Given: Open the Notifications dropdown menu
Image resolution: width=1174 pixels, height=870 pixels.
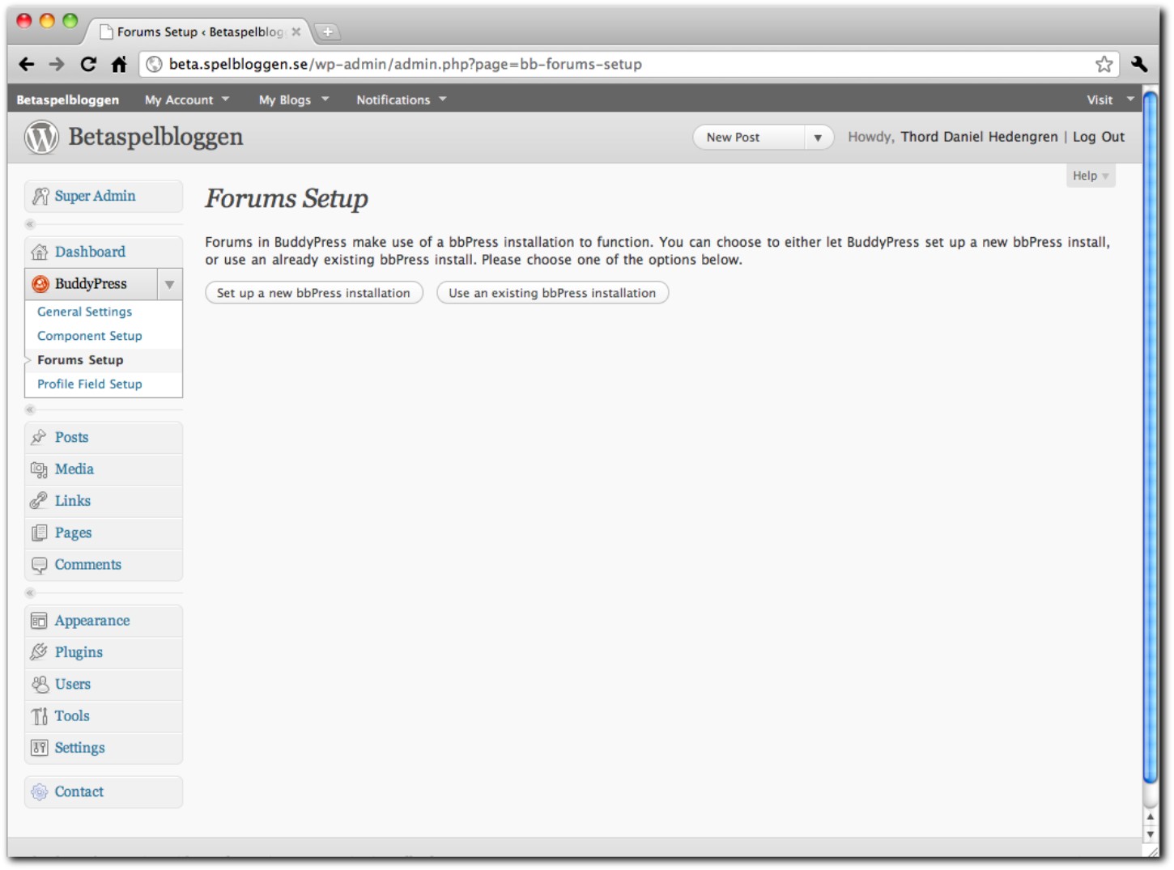Looking at the screenshot, I should [x=402, y=100].
